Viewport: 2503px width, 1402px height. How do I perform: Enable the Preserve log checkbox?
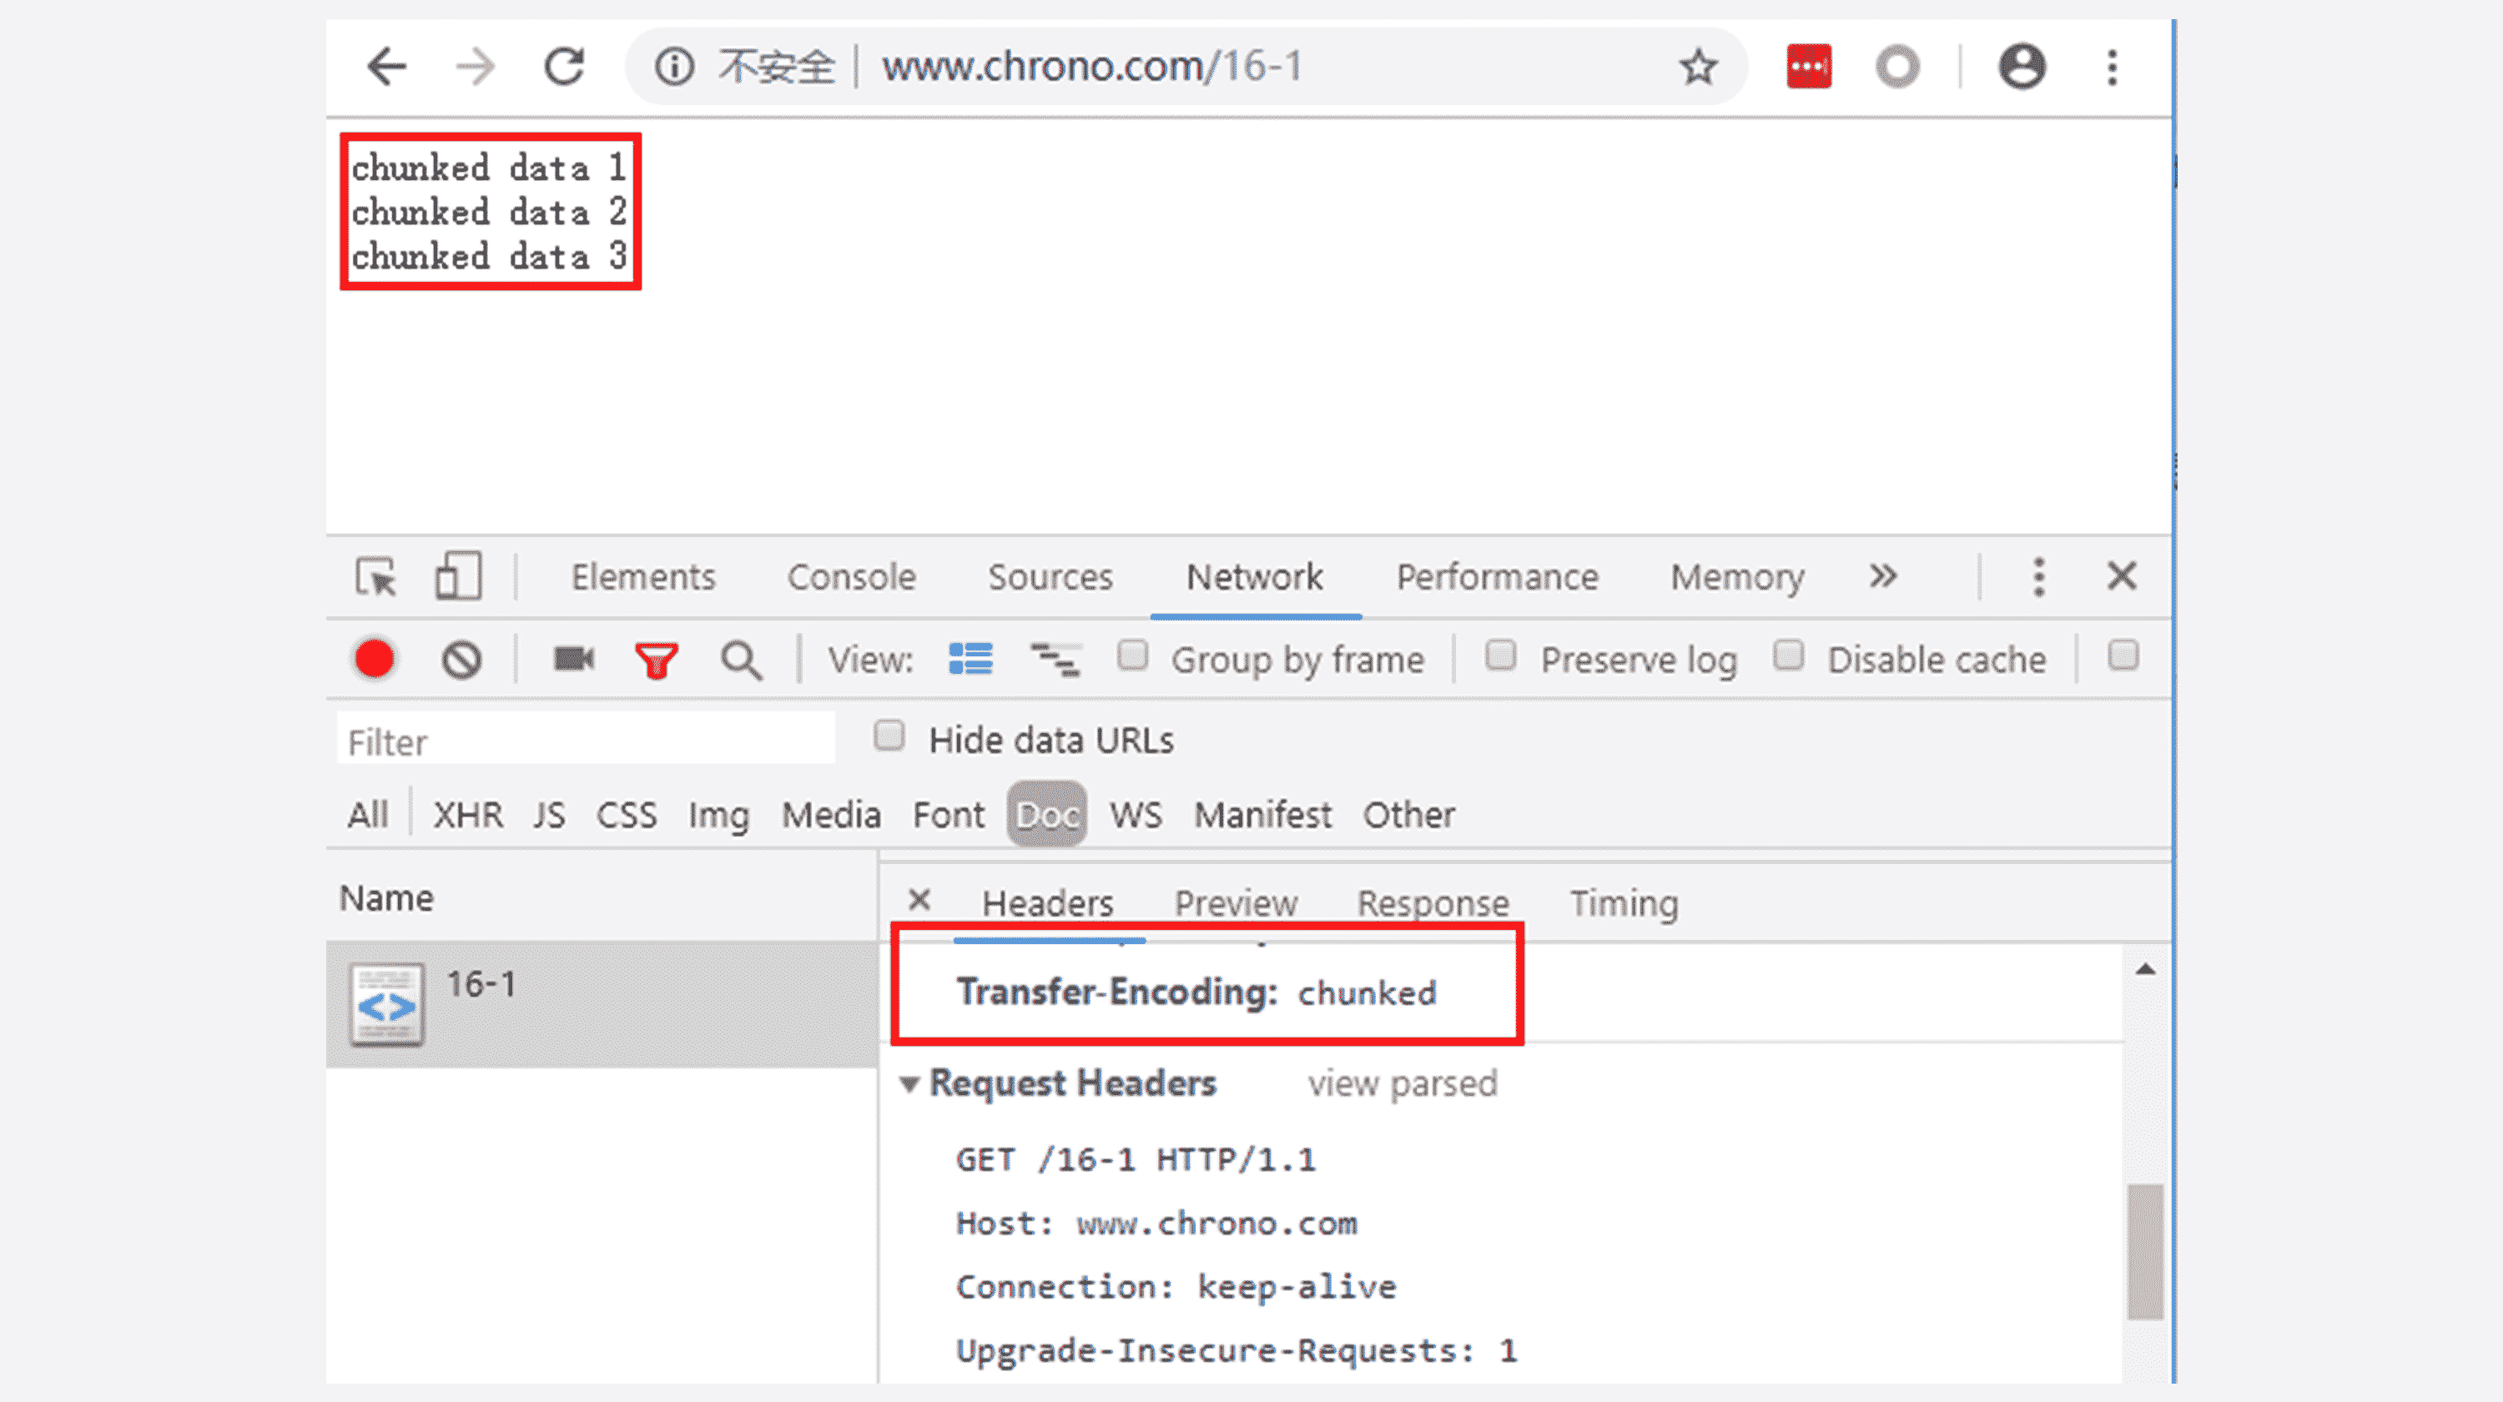pyautogui.click(x=1500, y=656)
